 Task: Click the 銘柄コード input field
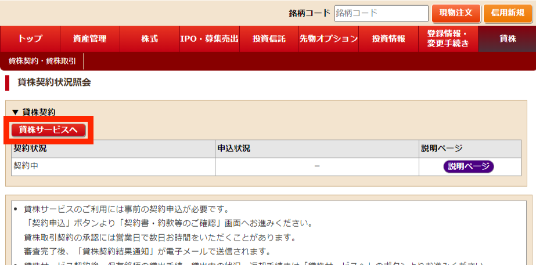(x=381, y=13)
